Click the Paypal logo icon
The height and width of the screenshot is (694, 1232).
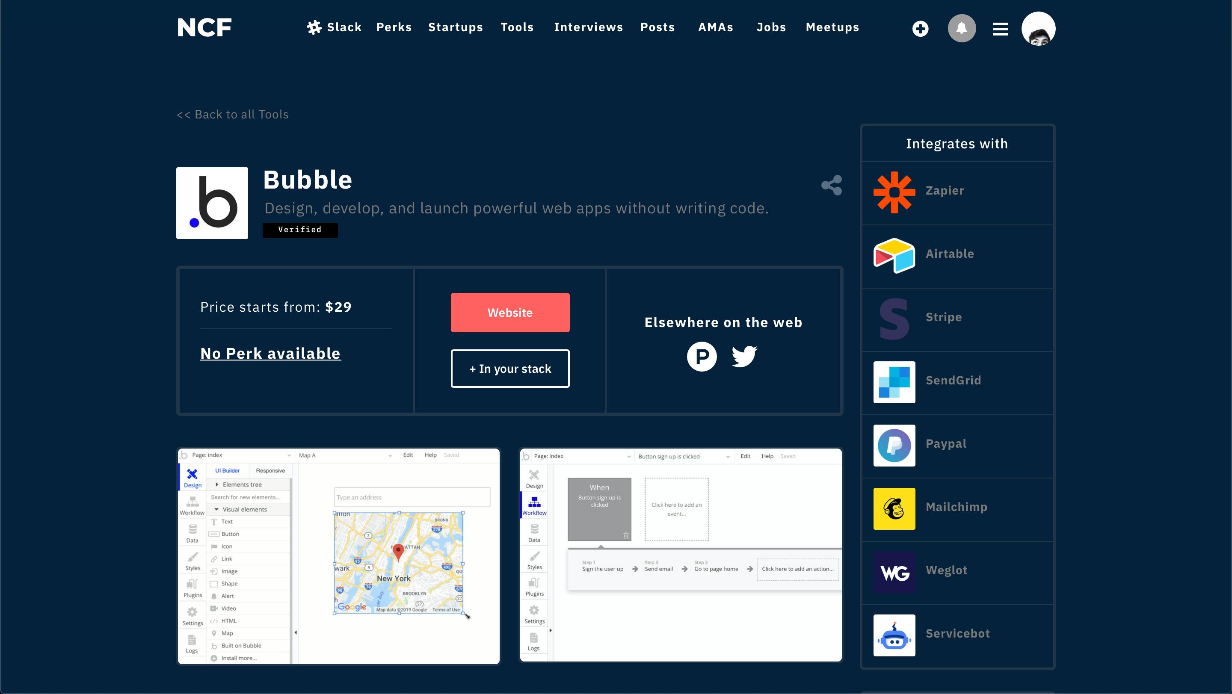894,446
